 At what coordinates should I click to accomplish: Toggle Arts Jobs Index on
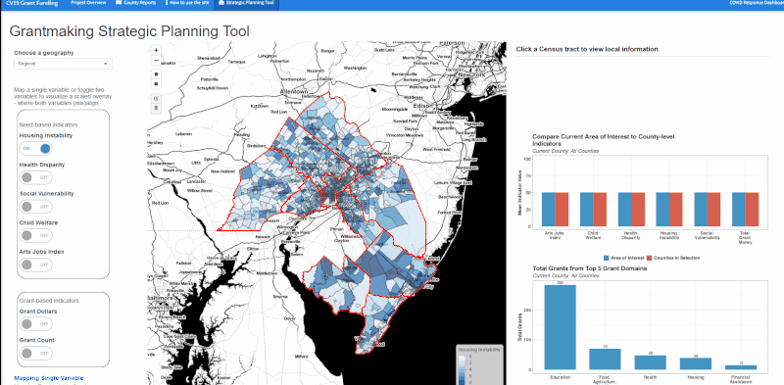pos(35,265)
